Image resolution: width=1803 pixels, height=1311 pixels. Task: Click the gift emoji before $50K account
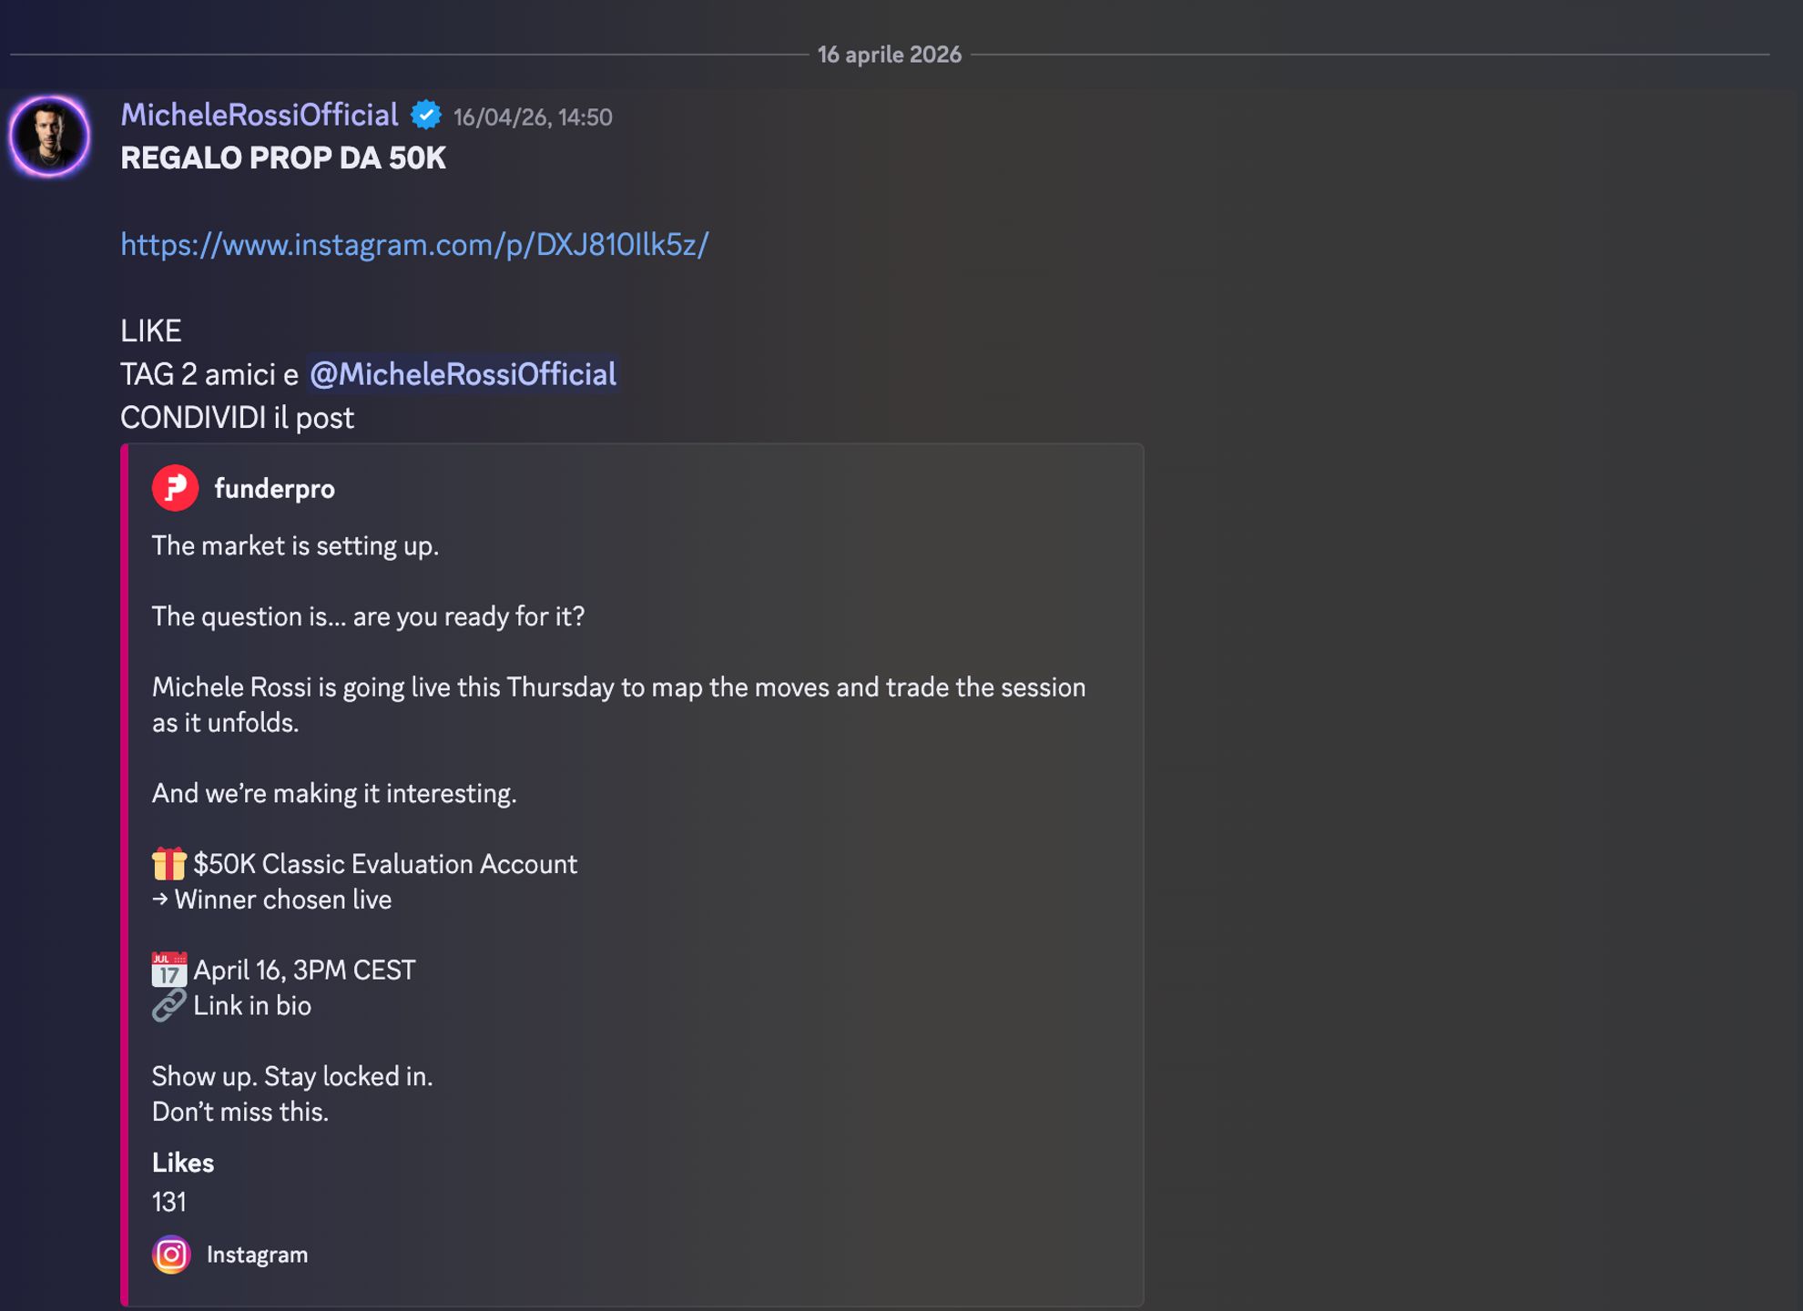point(168,864)
